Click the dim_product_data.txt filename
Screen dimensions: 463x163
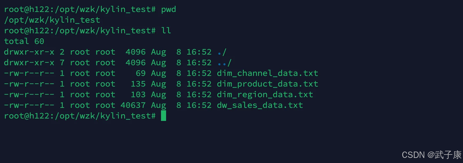267,84
